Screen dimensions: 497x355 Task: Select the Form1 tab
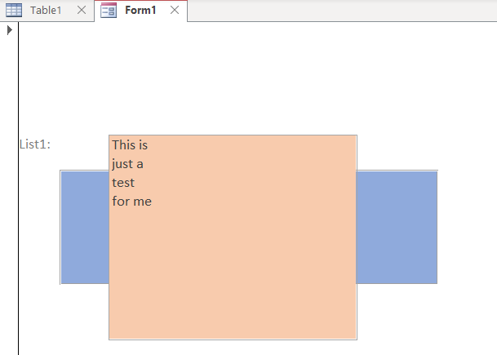click(140, 11)
